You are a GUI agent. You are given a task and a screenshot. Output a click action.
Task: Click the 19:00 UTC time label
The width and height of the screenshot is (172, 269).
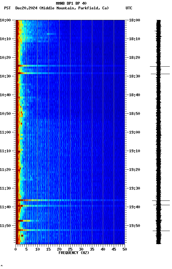[x=135, y=132]
